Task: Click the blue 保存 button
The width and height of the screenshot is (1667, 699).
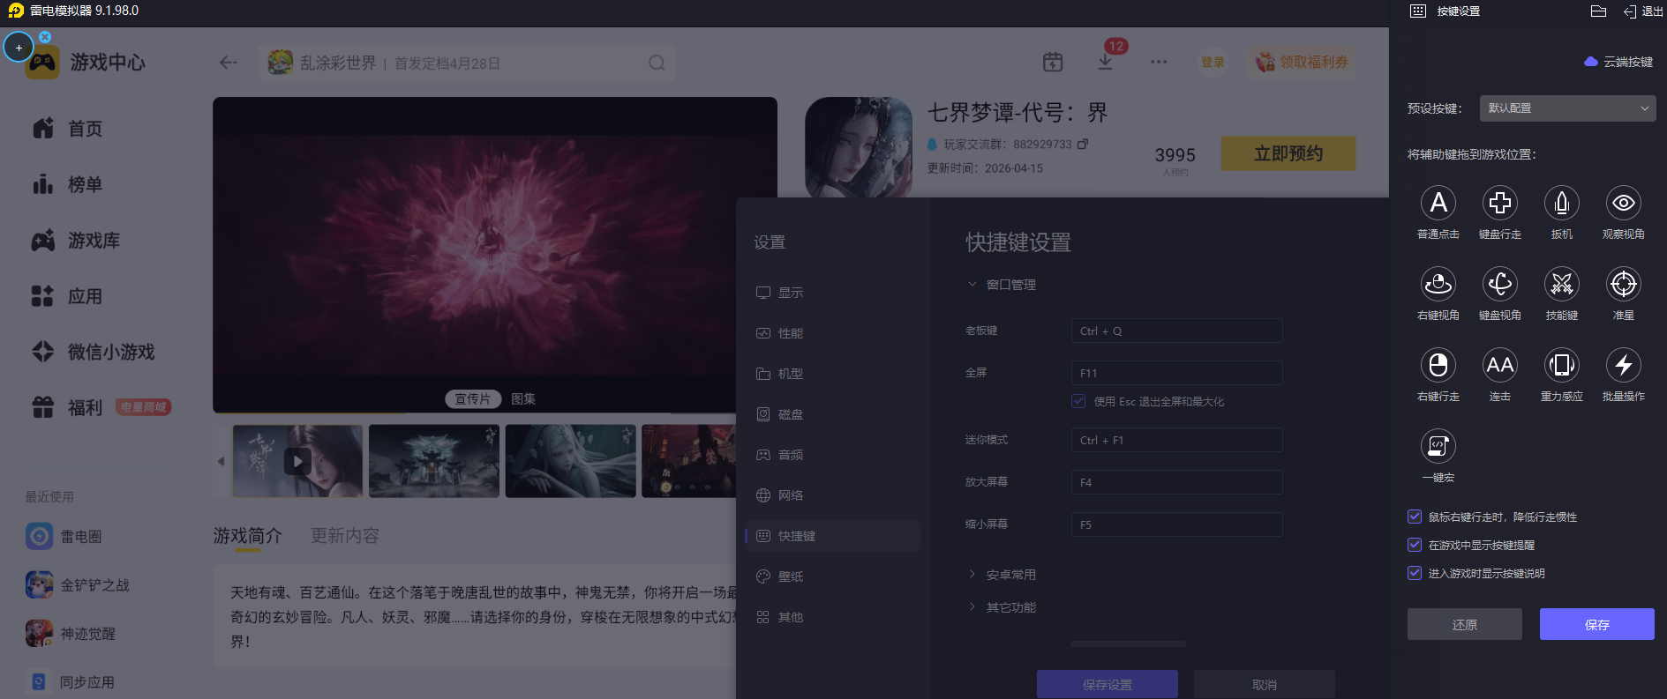Action: tap(1596, 624)
